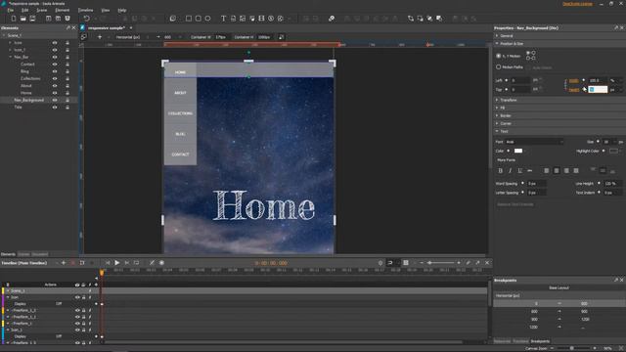Hide the Nav_Bar element with eye icon

(x=55, y=57)
